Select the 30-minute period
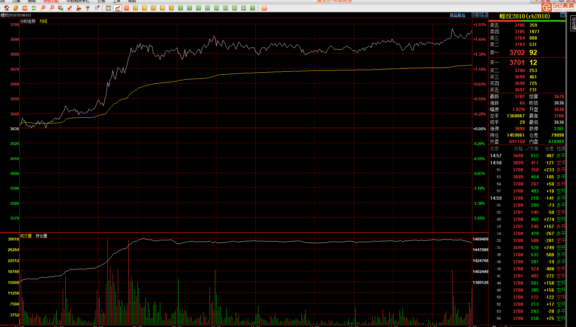 [x=217, y=8]
